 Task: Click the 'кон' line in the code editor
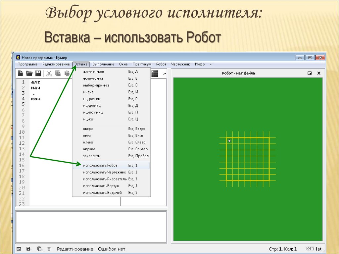pyautogui.click(x=36, y=99)
